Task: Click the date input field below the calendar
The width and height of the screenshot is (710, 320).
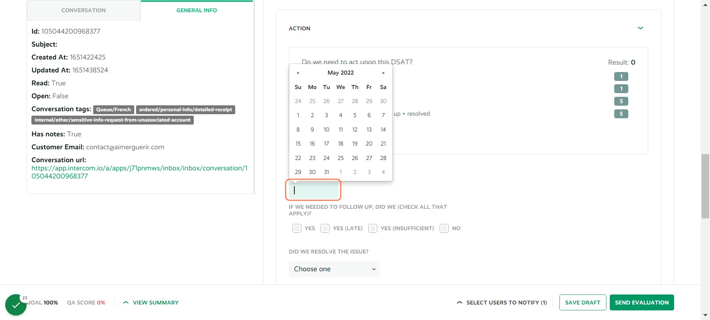Action: [314, 190]
